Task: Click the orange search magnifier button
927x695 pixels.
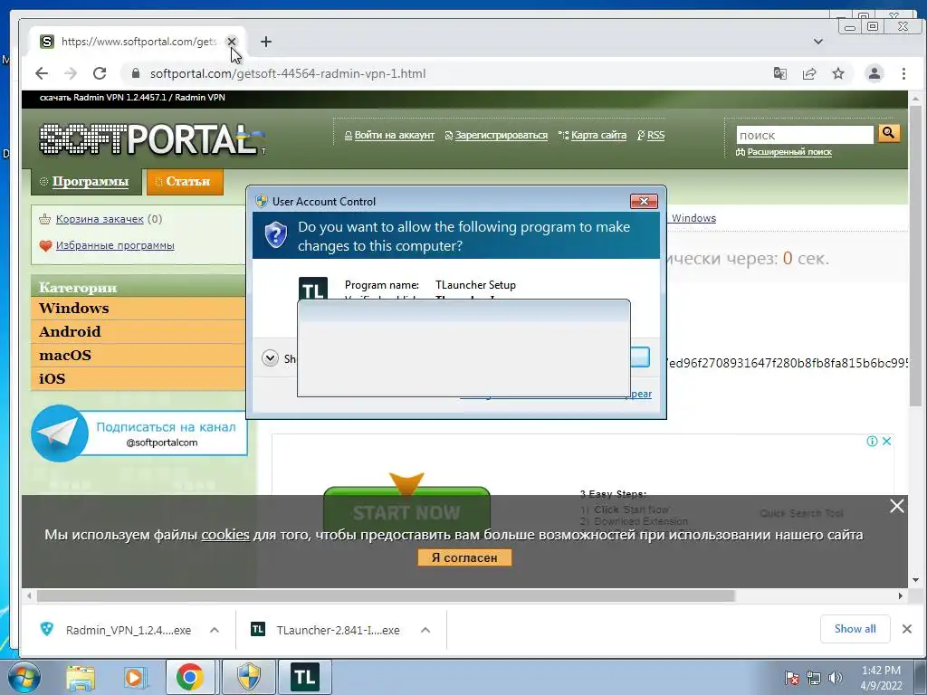Action: [889, 133]
